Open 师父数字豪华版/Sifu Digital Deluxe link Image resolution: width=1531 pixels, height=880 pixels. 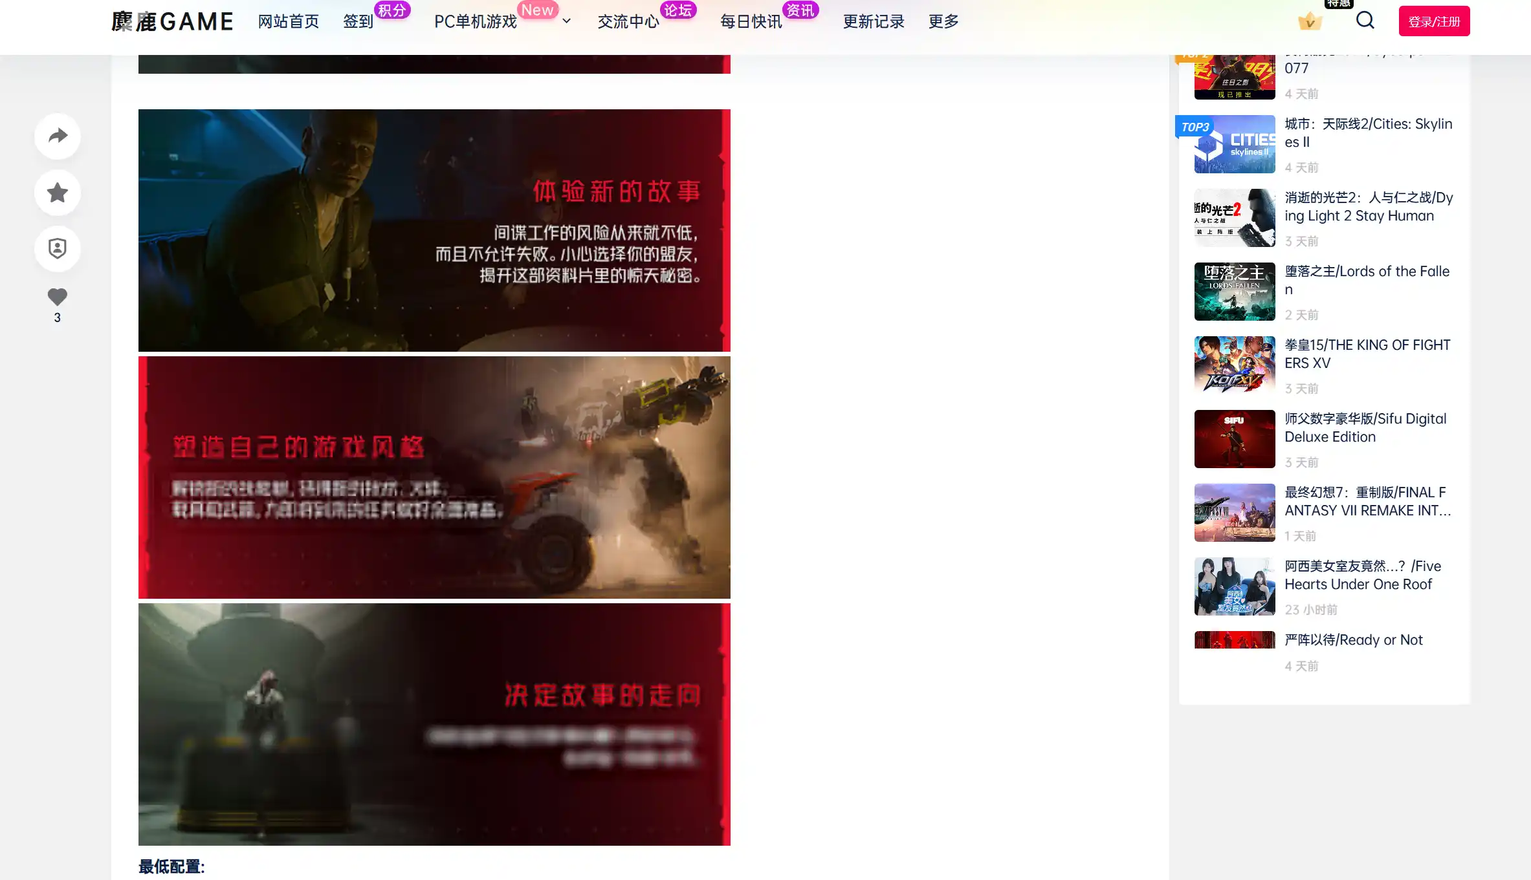1365,427
